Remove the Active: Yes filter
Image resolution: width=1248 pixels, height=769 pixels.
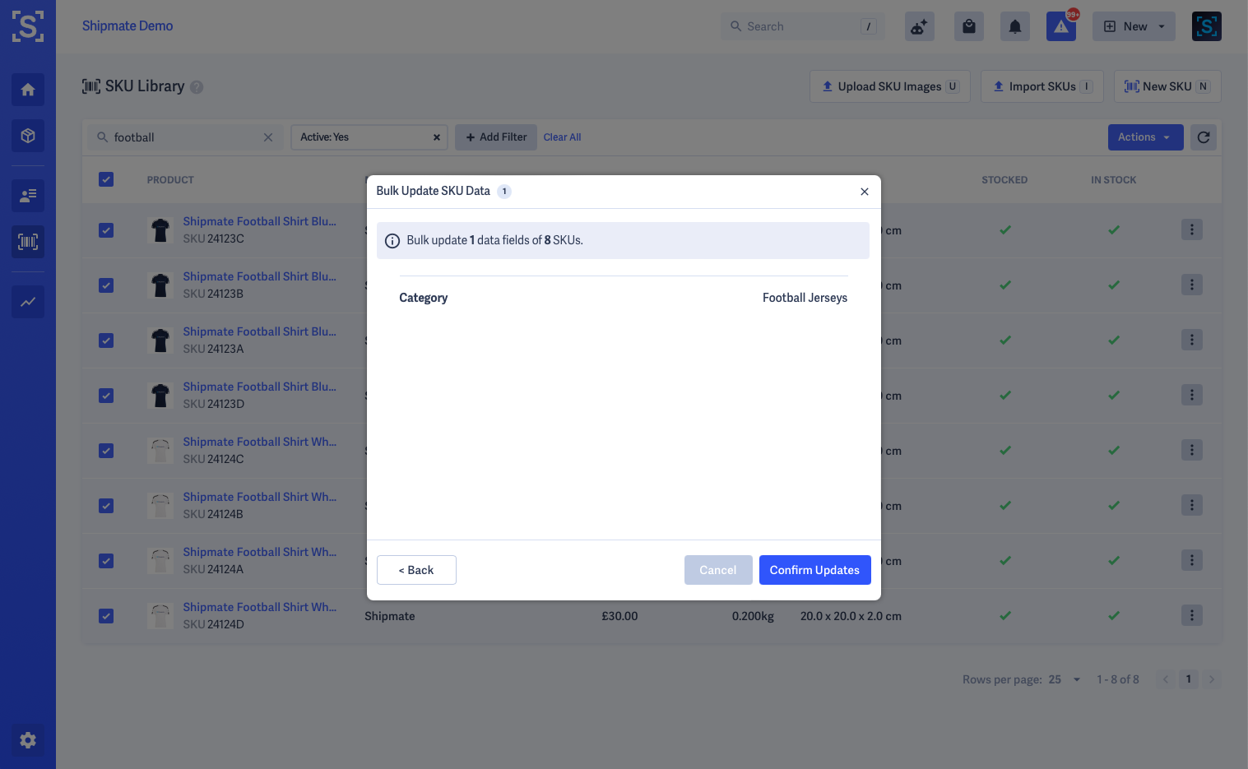tap(437, 137)
